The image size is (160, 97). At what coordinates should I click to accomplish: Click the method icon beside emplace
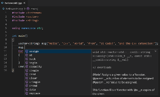(x=27, y=93)
